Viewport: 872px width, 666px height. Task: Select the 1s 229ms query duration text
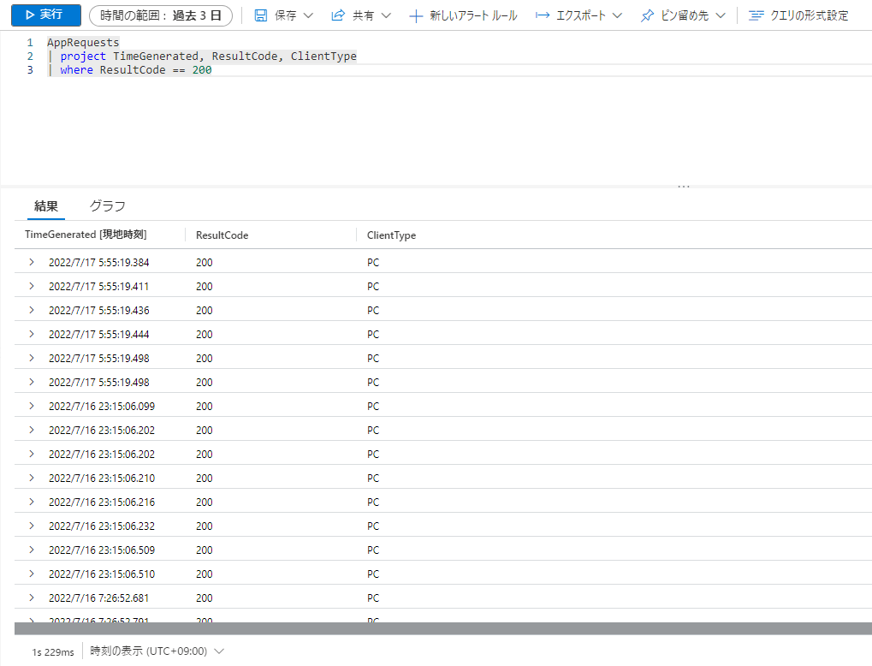[x=53, y=652]
